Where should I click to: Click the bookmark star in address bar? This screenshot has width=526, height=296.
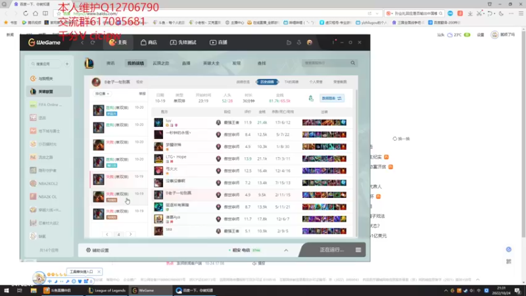(x=59, y=13)
